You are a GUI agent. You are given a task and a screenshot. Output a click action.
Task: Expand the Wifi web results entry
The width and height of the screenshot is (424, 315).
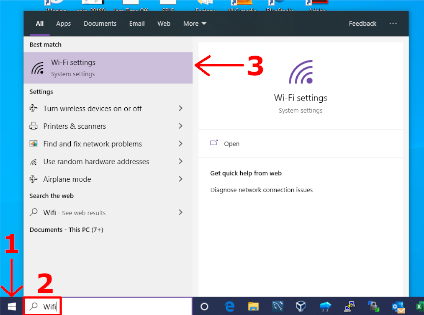coord(181,213)
